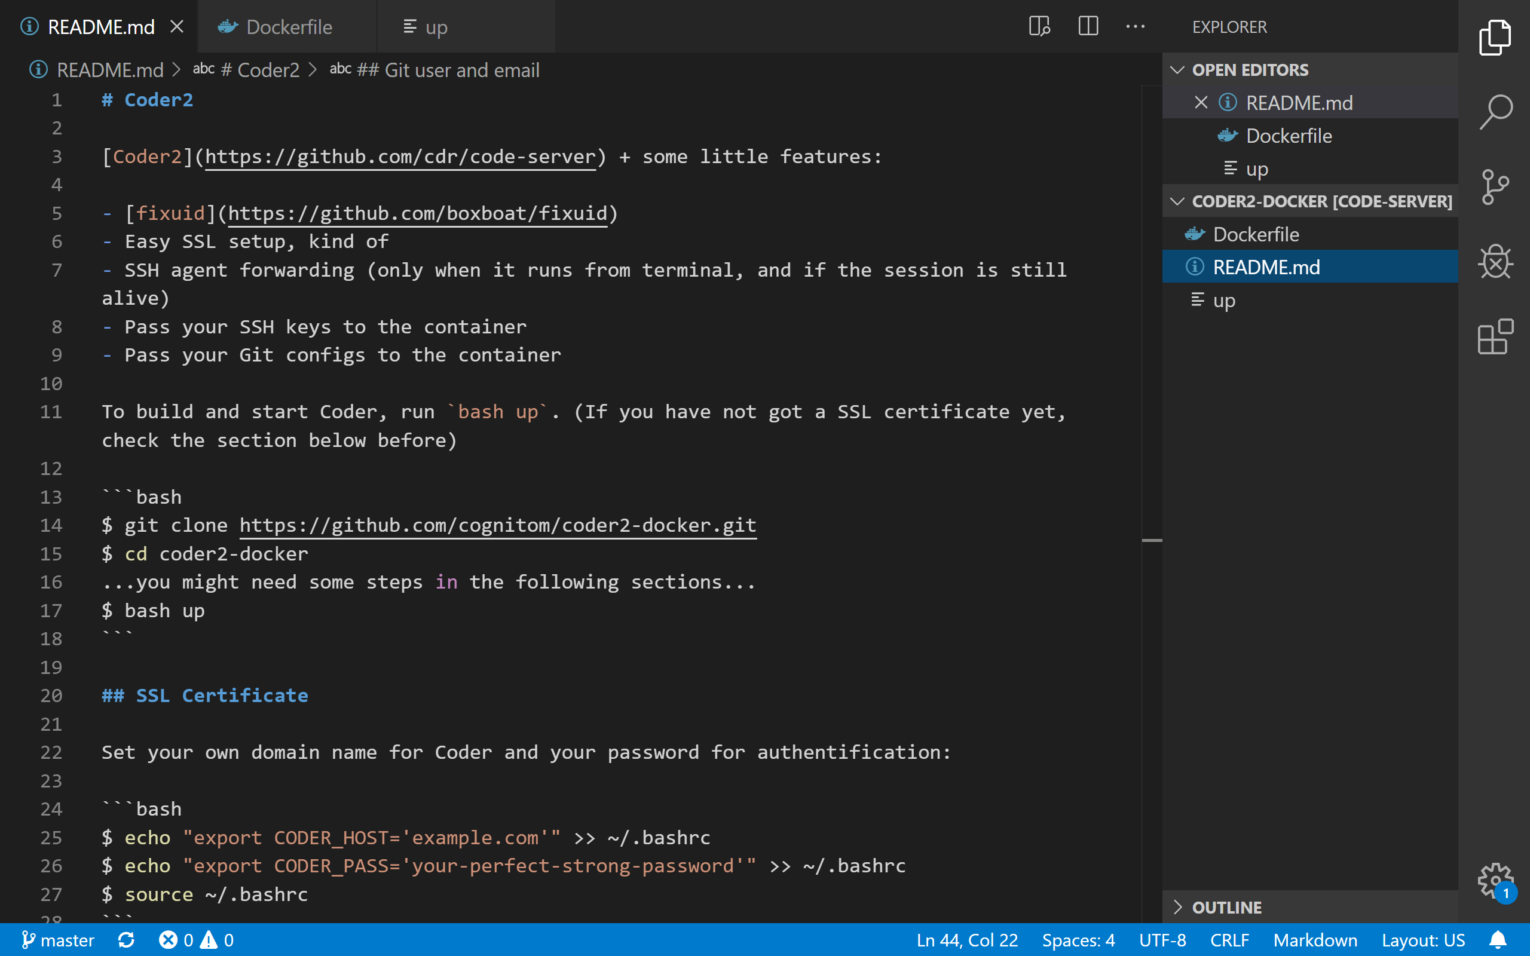Click the 'source ~/.bashrc' line
Image resolution: width=1530 pixels, height=956 pixels.
pos(205,894)
